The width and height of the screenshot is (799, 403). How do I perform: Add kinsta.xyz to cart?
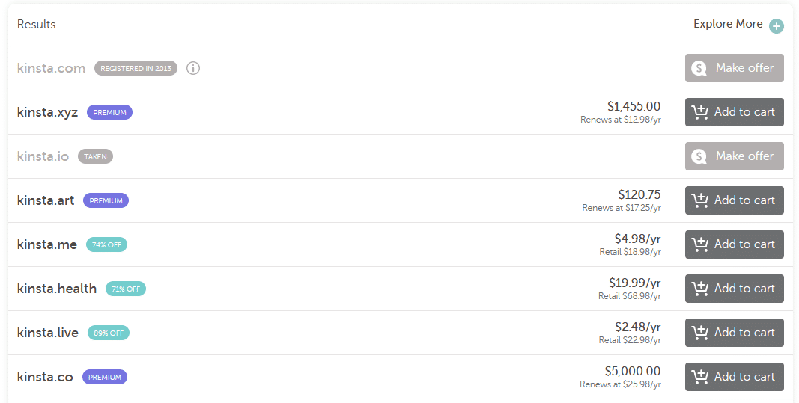[734, 112]
